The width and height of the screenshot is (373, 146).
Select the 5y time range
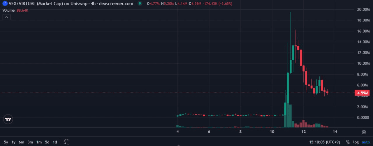[x=6, y=142]
